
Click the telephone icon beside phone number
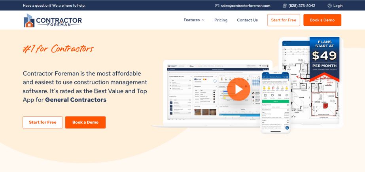tap(284, 6)
